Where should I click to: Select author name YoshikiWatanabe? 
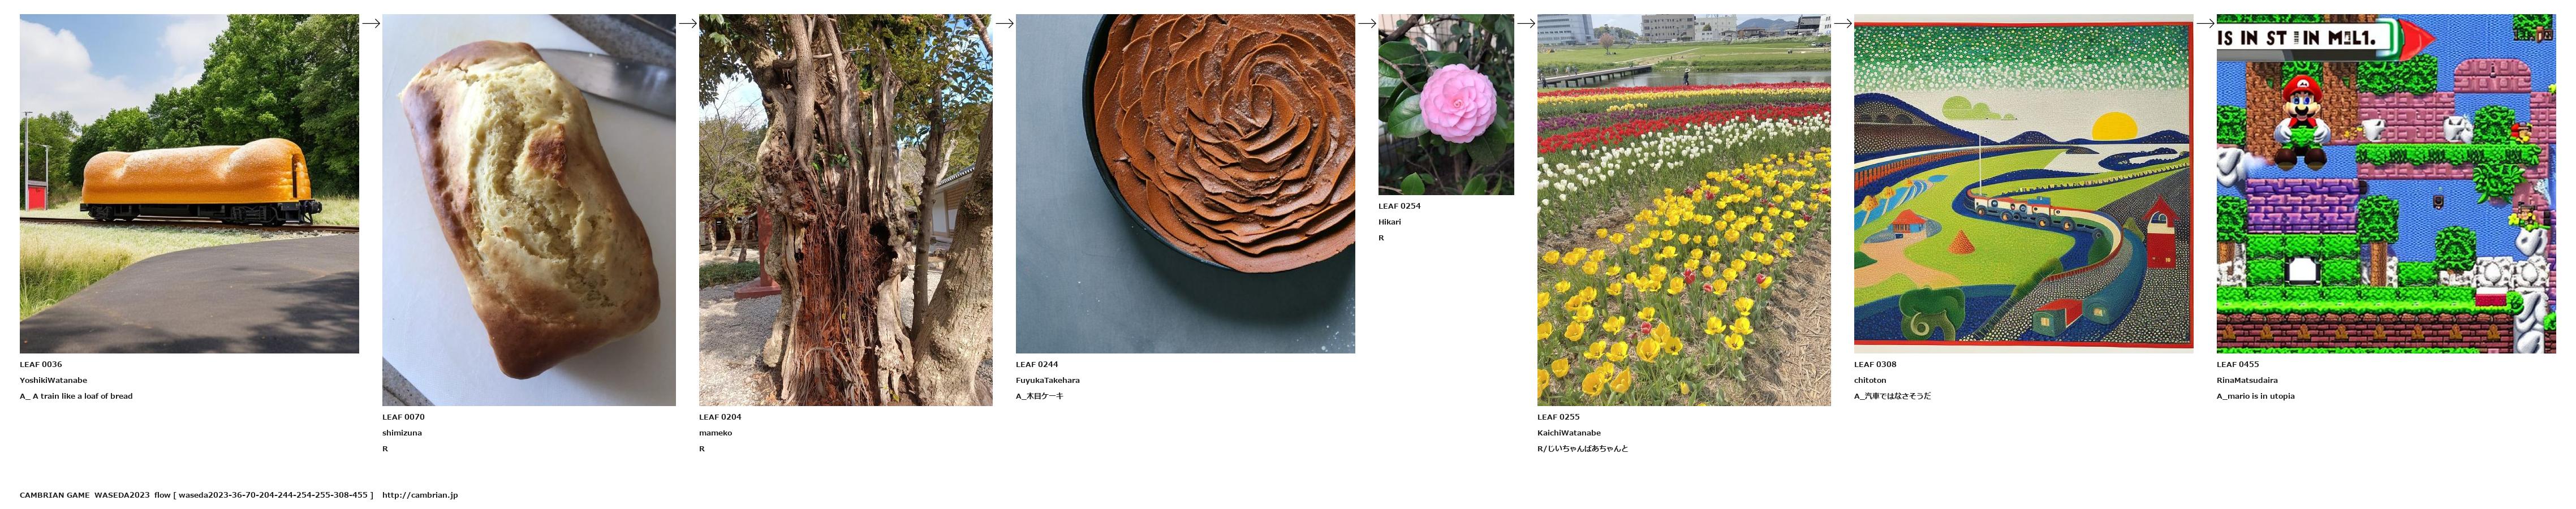[x=53, y=380]
